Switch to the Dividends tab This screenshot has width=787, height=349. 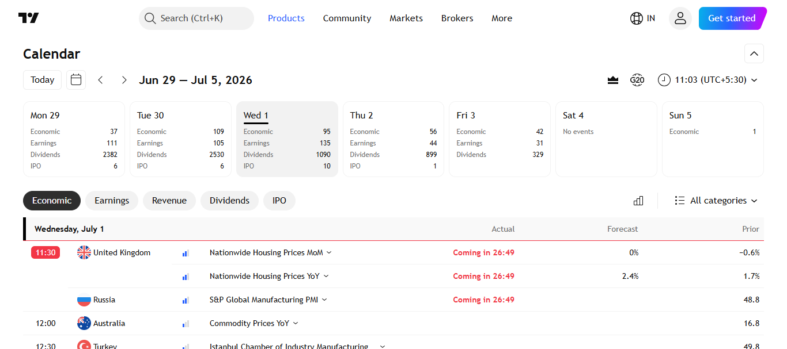pos(229,201)
